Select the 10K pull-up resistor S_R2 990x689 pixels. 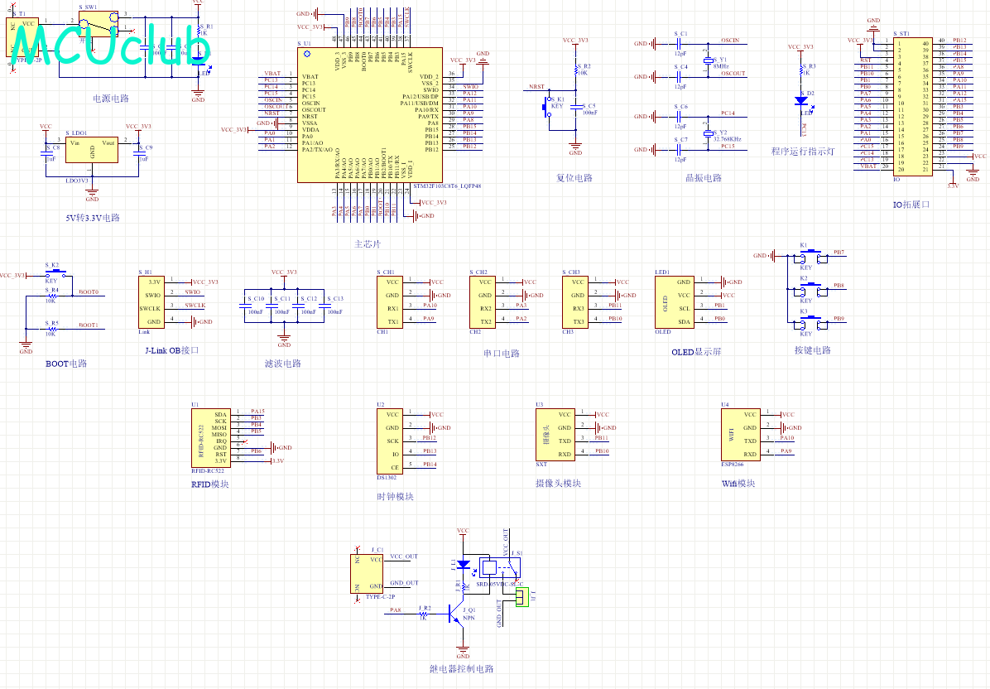(576, 70)
